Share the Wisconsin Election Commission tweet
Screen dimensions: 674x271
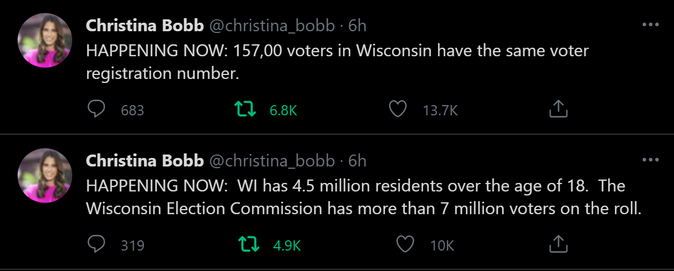[x=559, y=245]
